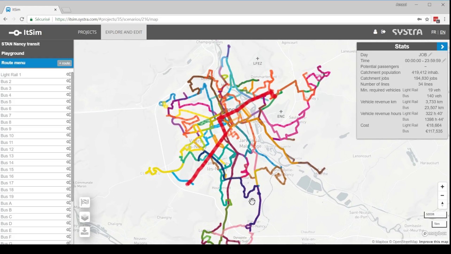
Task: Add a new route with + route
Action: (64, 63)
